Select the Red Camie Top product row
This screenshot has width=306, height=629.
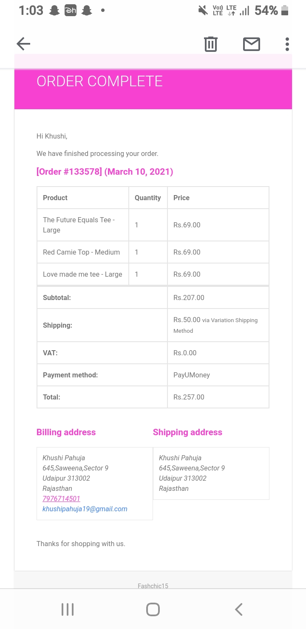click(x=82, y=252)
